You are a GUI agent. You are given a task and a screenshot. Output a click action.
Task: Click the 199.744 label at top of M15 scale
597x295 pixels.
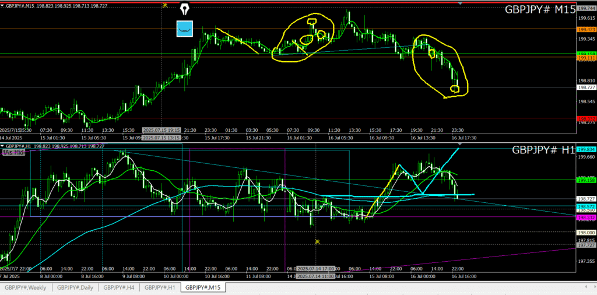[x=587, y=8]
